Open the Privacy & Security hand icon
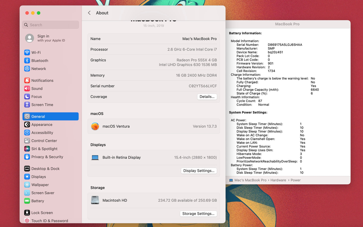The height and width of the screenshot is (227, 363). 27,157
